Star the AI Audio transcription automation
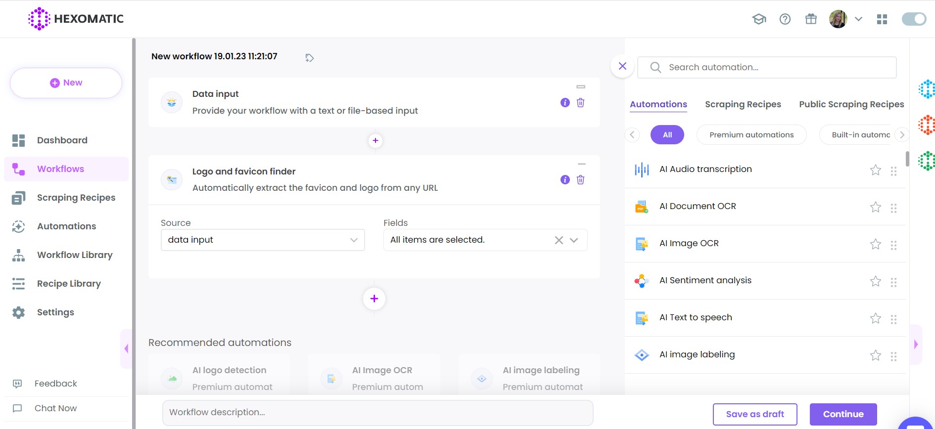This screenshot has width=935, height=429. [x=875, y=170]
